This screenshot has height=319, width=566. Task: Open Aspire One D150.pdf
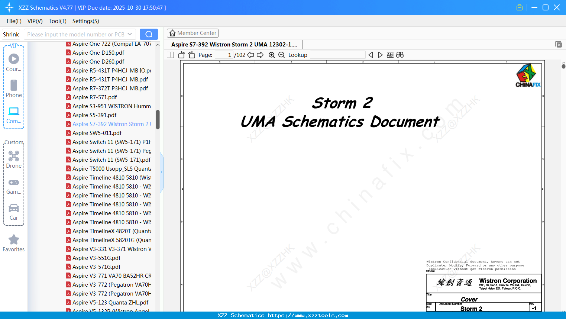coord(95,53)
